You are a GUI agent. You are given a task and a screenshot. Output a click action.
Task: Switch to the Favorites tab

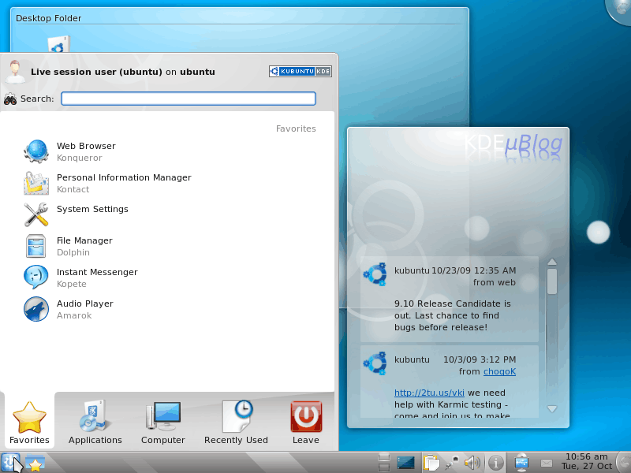coord(29,423)
